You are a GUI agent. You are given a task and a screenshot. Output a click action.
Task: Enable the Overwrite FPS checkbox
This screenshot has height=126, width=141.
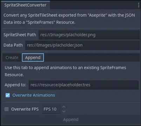[7, 109]
